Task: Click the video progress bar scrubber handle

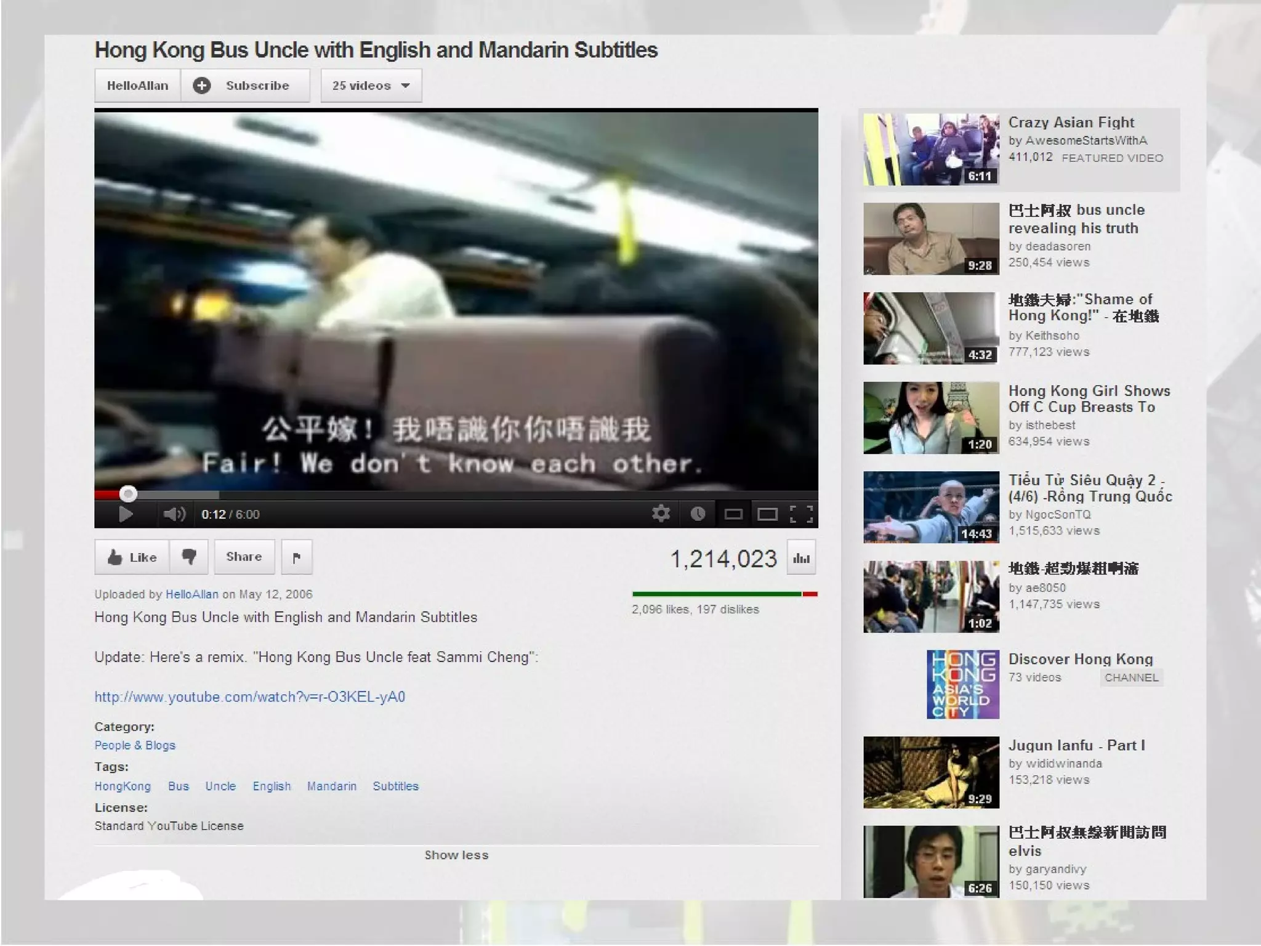Action: tap(128, 493)
